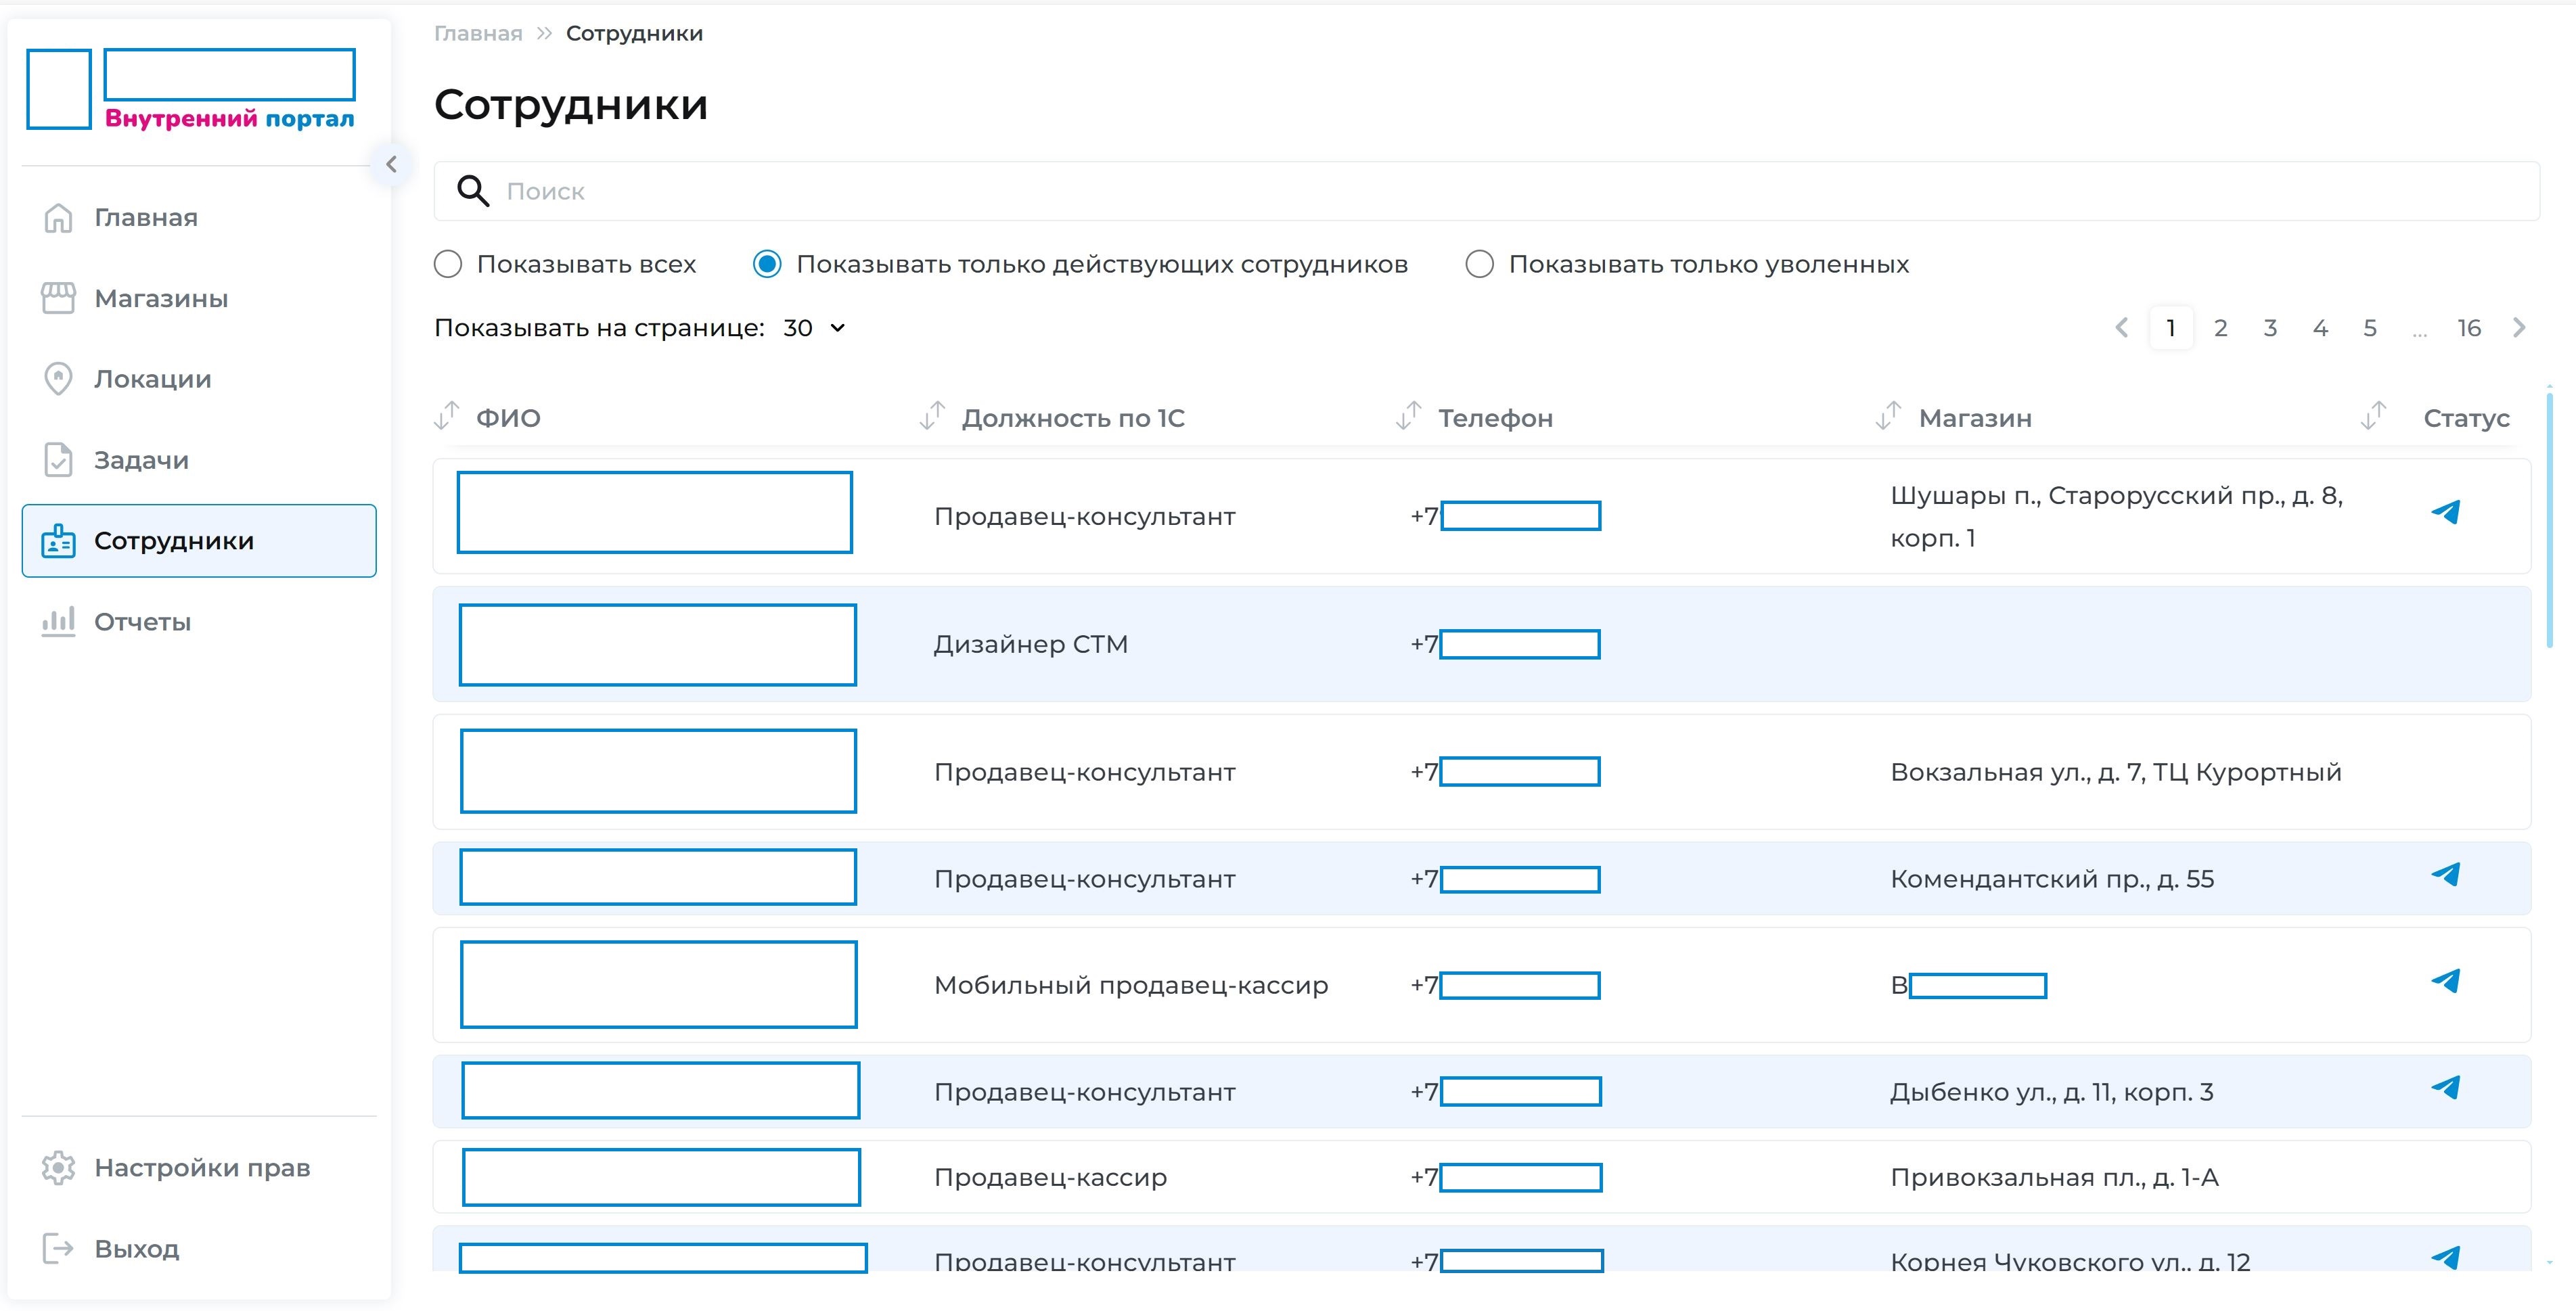Click the home icon beside Главная in sidebar

pos(58,217)
